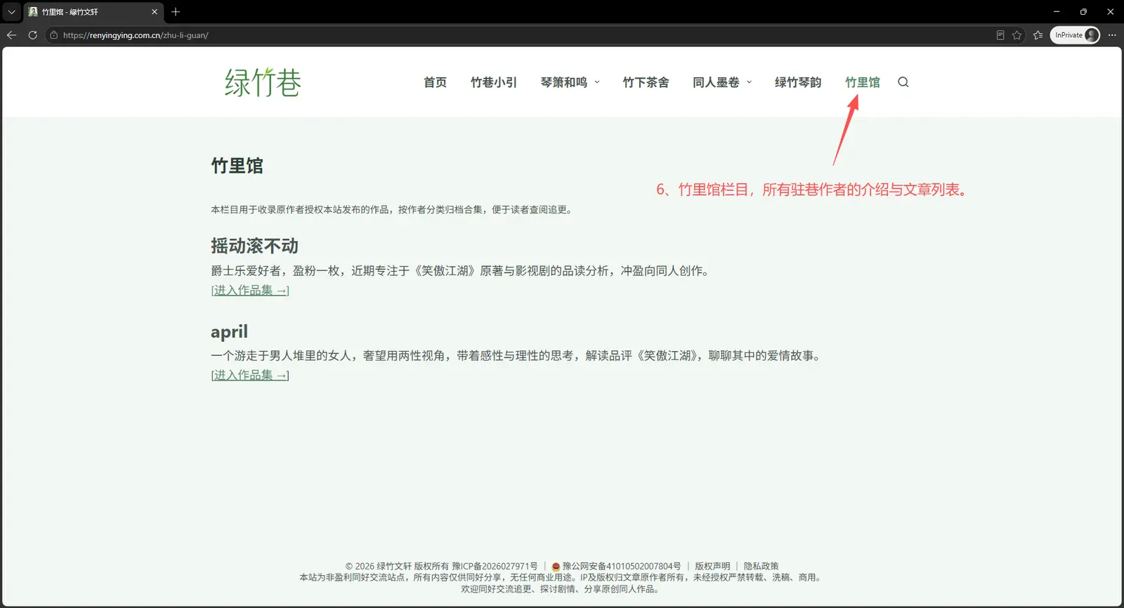Open browser settings and more menu
This screenshot has height=608, width=1124.
[x=1112, y=35]
